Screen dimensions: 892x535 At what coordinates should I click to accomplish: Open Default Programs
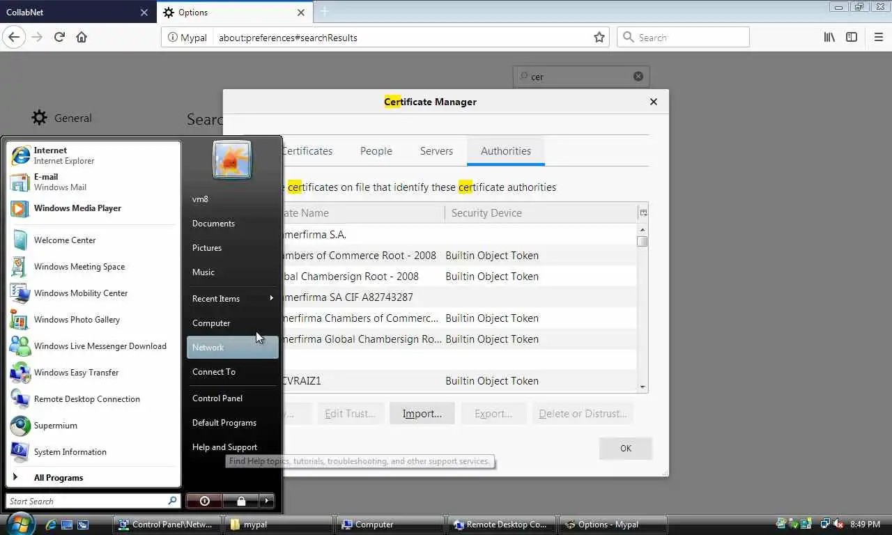click(232, 422)
